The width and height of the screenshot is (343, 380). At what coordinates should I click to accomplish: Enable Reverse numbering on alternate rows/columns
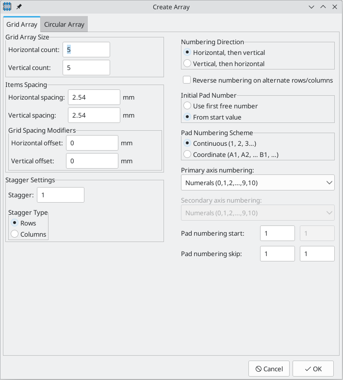tap(258, 80)
